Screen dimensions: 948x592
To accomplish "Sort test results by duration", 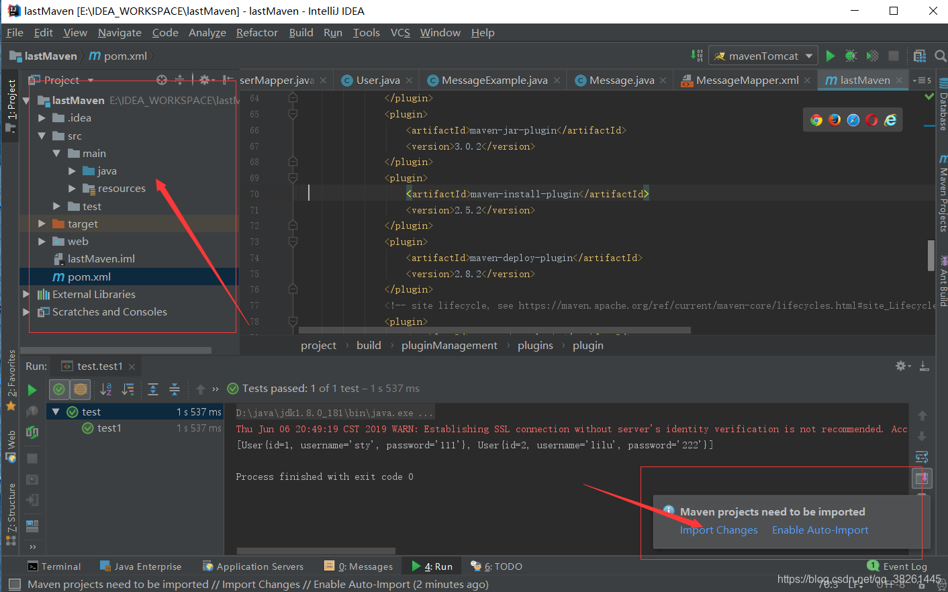I will [128, 389].
